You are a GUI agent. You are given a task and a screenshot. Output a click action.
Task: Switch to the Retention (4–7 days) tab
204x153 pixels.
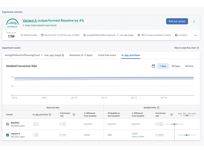(x=81, y=55)
